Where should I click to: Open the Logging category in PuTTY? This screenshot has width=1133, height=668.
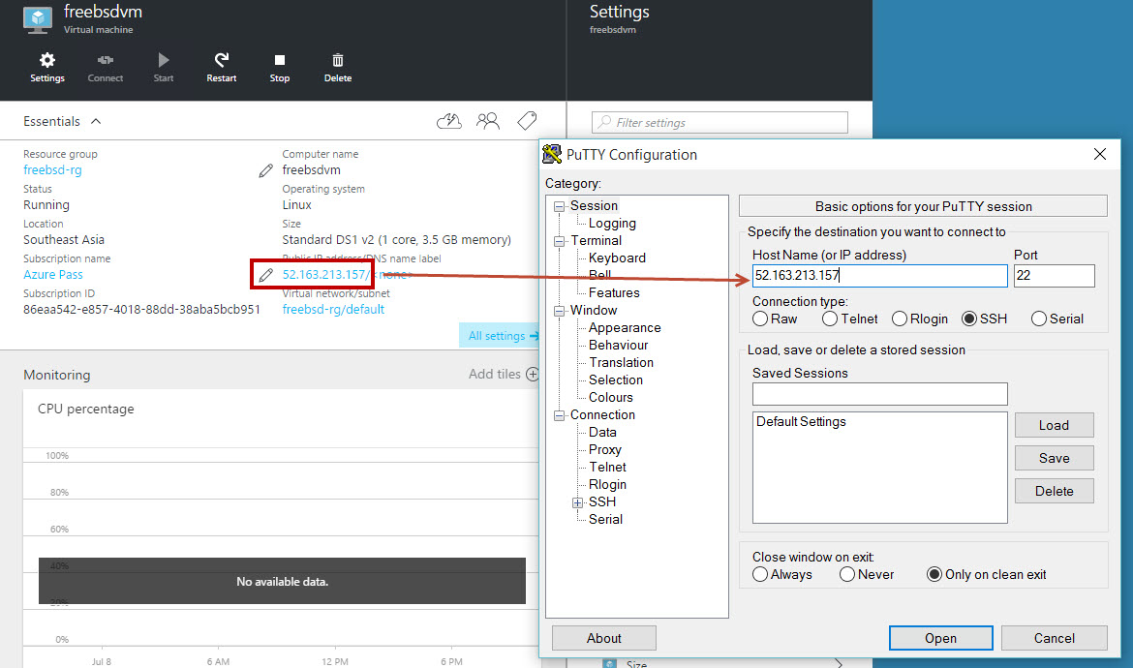(x=612, y=223)
